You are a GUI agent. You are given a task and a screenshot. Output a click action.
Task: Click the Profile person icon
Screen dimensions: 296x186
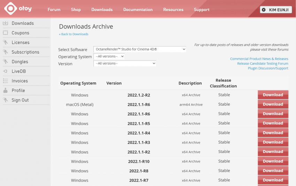click(x=6, y=90)
